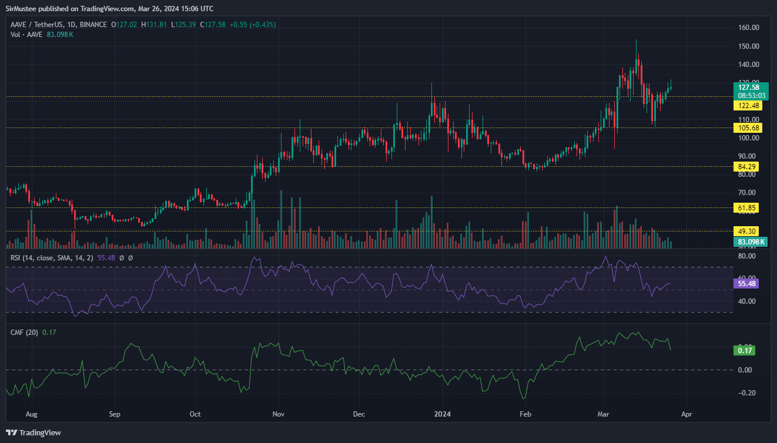Select the CMF (20) indicator label
Image resolution: width=777 pixels, height=443 pixels.
pos(24,333)
